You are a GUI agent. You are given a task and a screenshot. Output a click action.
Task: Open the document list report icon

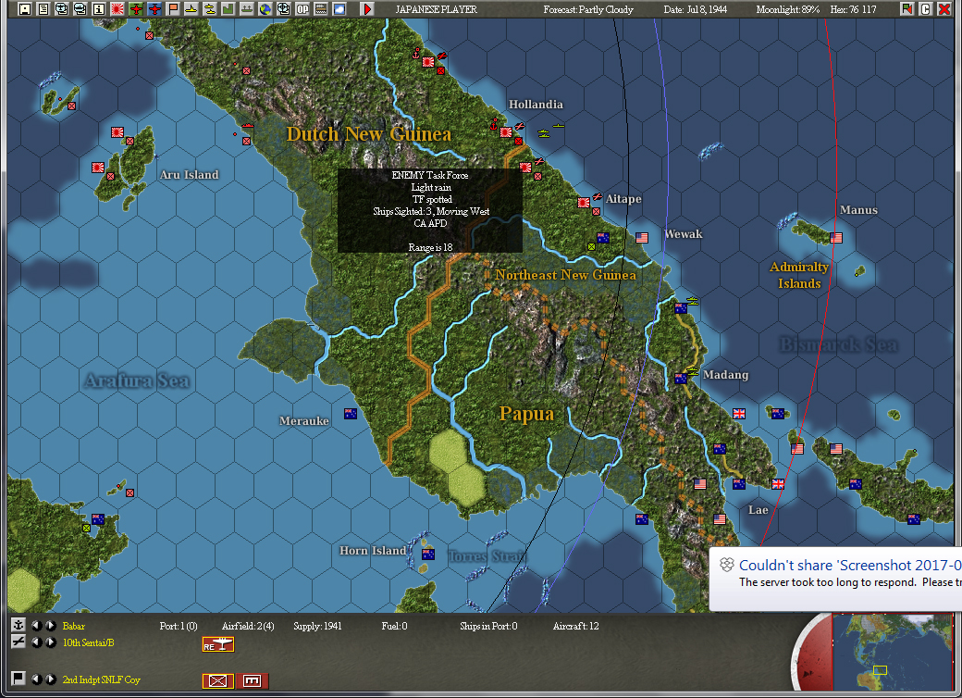click(43, 8)
